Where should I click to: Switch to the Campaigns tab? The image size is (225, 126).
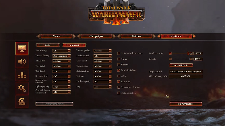pyautogui.click(x=96, y=36)
